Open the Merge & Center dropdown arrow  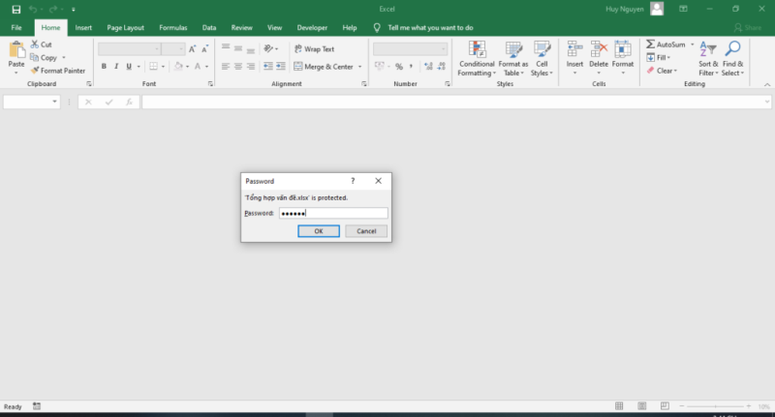pyautogui.click(x=359, y=67)
